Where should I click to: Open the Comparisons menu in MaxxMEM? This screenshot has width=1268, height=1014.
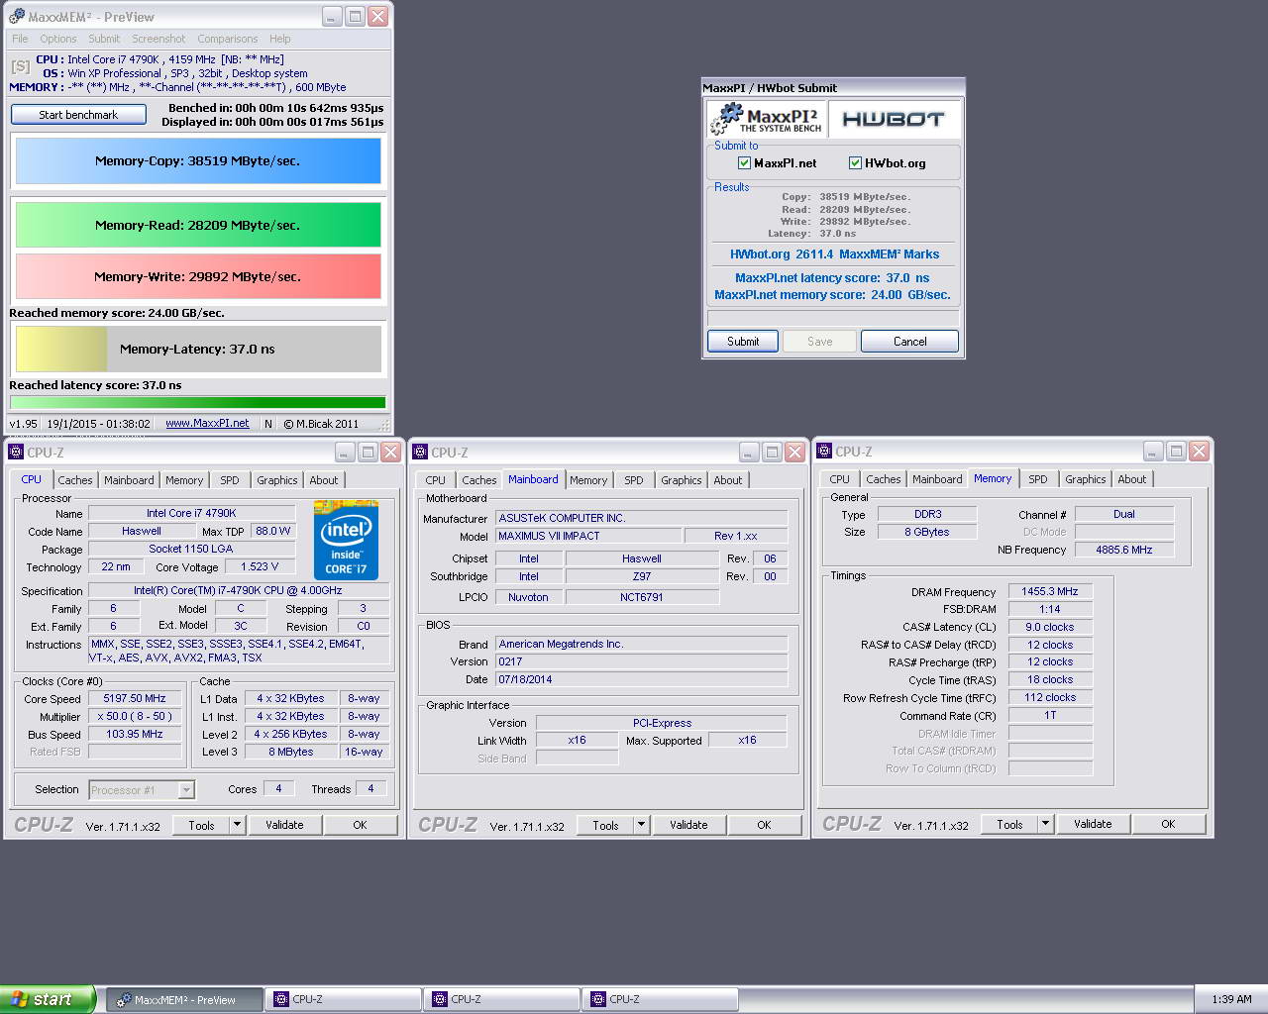(x=228, y=39)
